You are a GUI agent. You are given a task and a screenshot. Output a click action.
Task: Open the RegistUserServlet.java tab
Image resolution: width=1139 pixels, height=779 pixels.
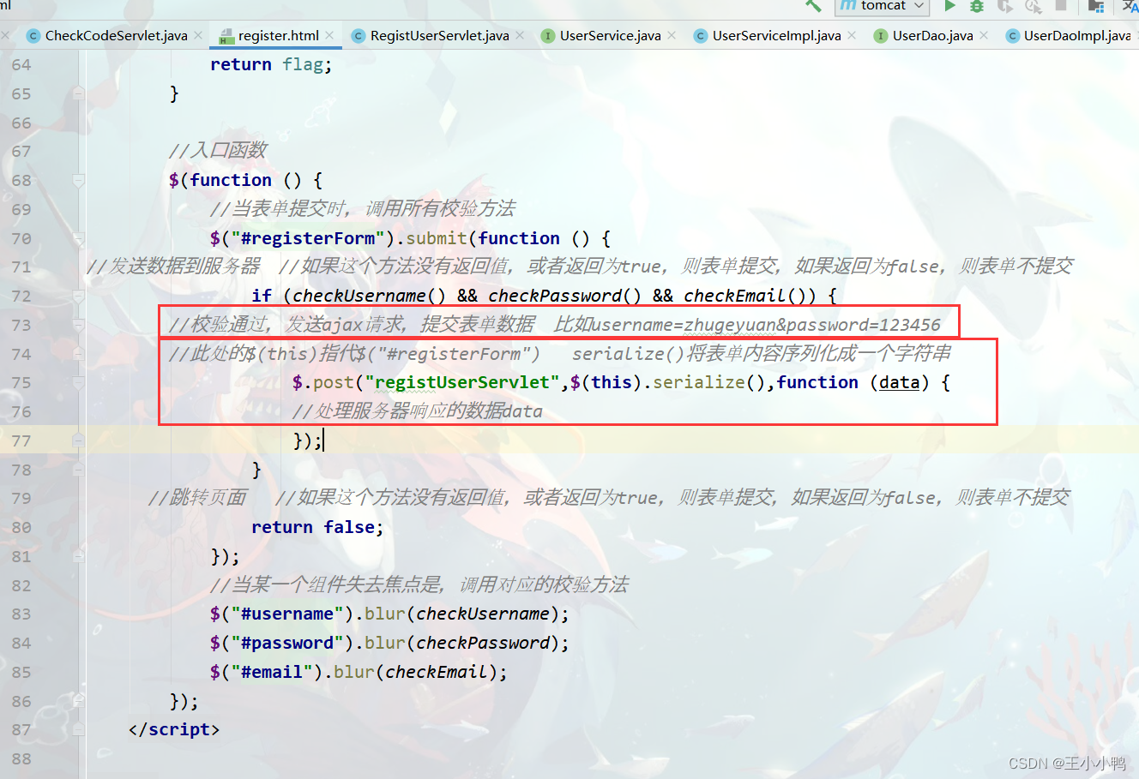point(439,35)
